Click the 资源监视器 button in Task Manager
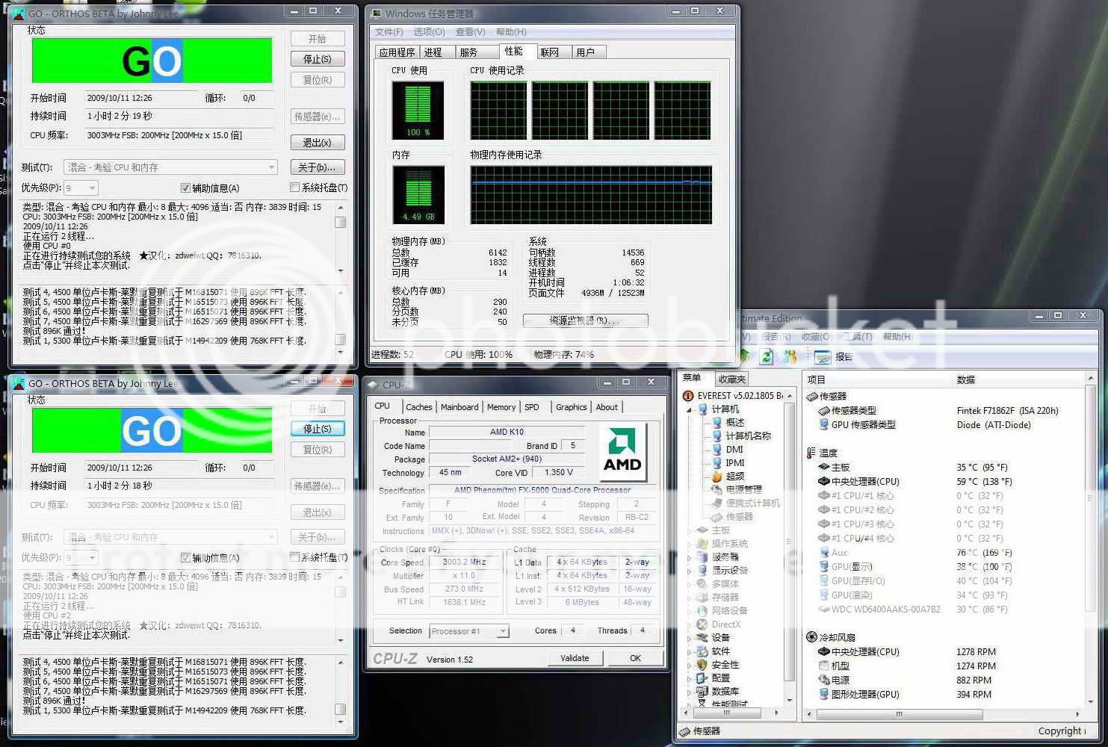Image resolution: width=1108 pixels, height=747 pixels. click(x=585, y=320)
